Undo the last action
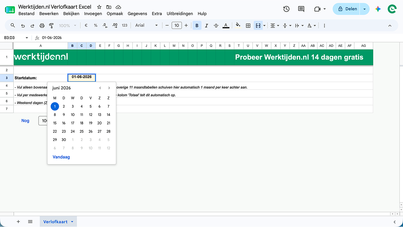 [x=23, y=25]
